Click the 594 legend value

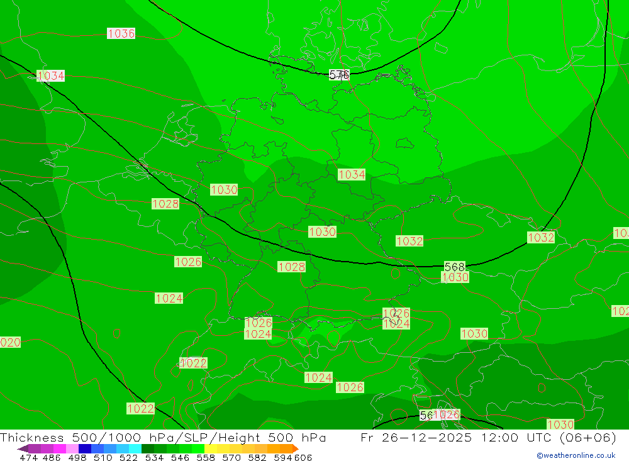pyautogui.click(x=283, y=457)
